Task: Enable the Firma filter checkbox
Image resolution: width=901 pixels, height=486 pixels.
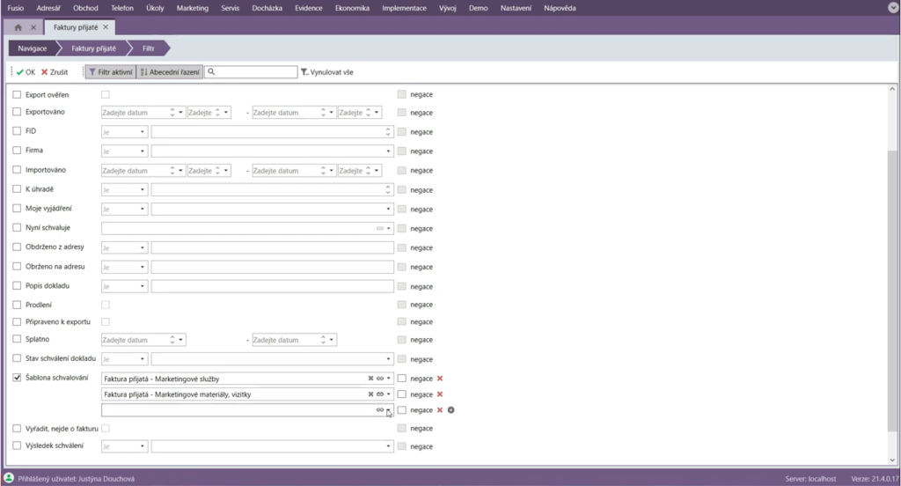Action: click(17, 151)
